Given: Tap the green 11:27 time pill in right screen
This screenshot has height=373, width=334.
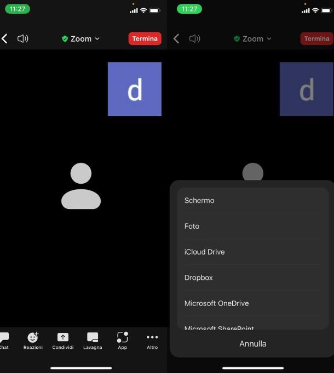Looking at the screenshot, I should [x=189, y=9].
